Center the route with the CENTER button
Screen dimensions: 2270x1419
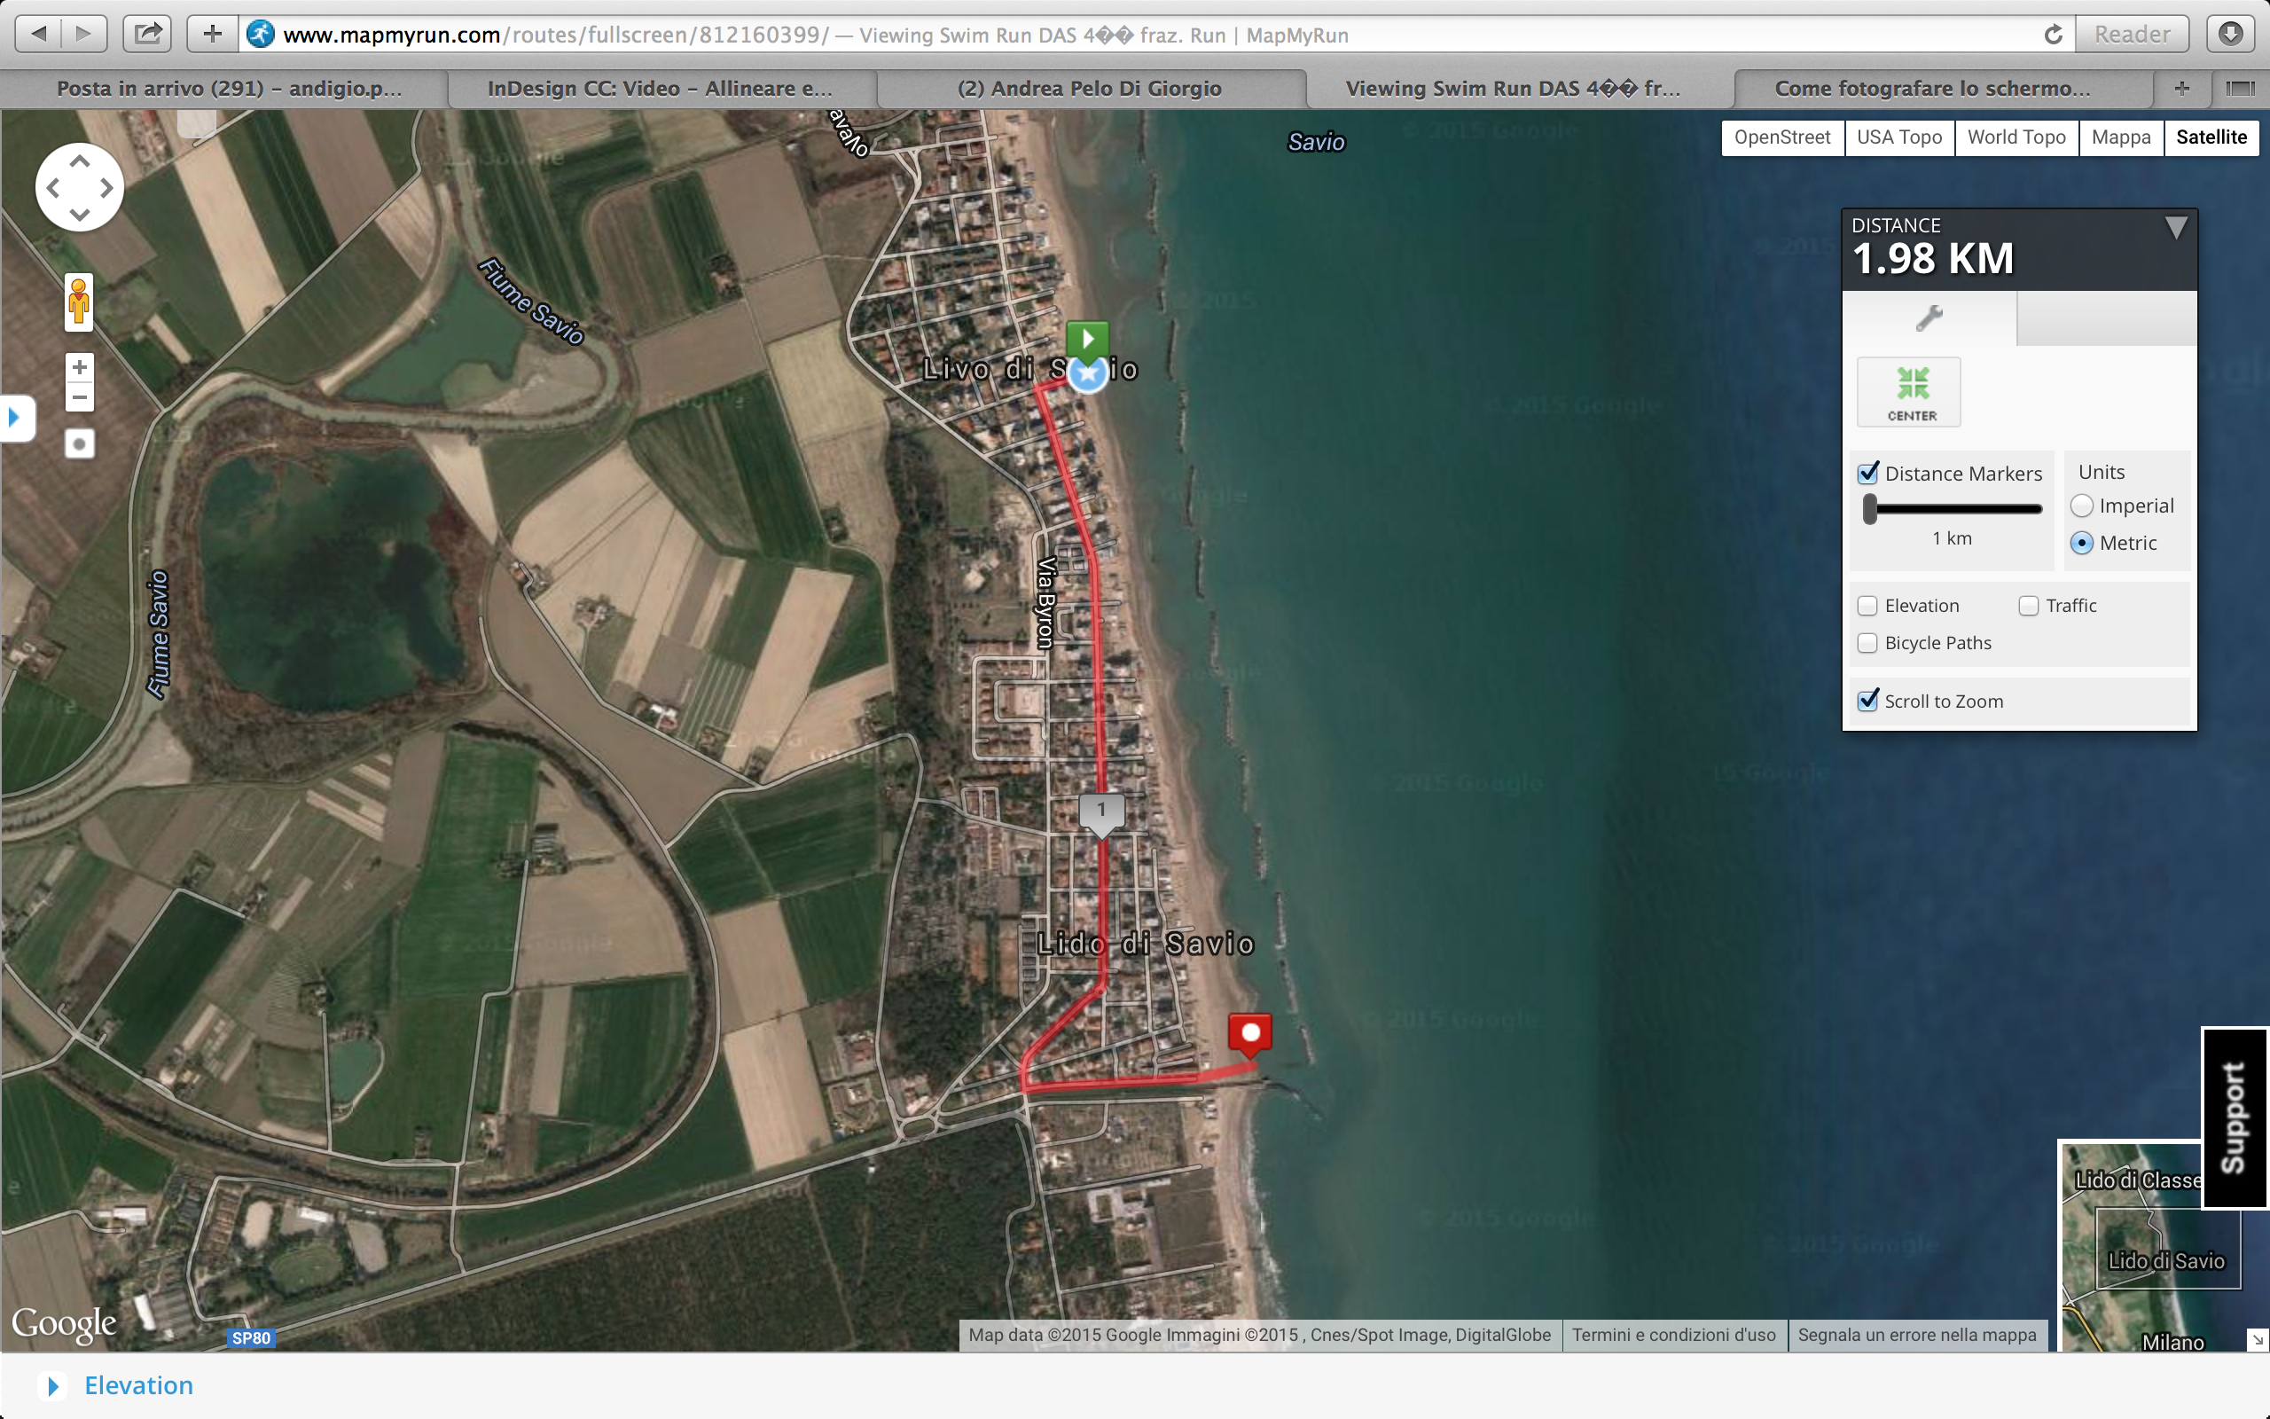[x=1909, y=392]
